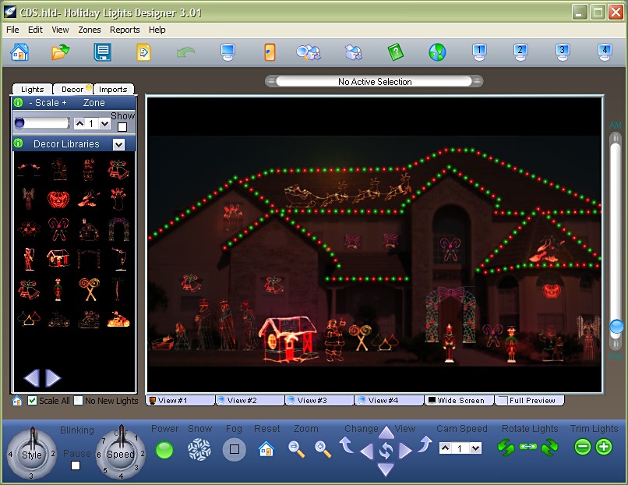Enable the No New Lights checkbox
This screenshot has width=628, height=485.
coord(79,401)
